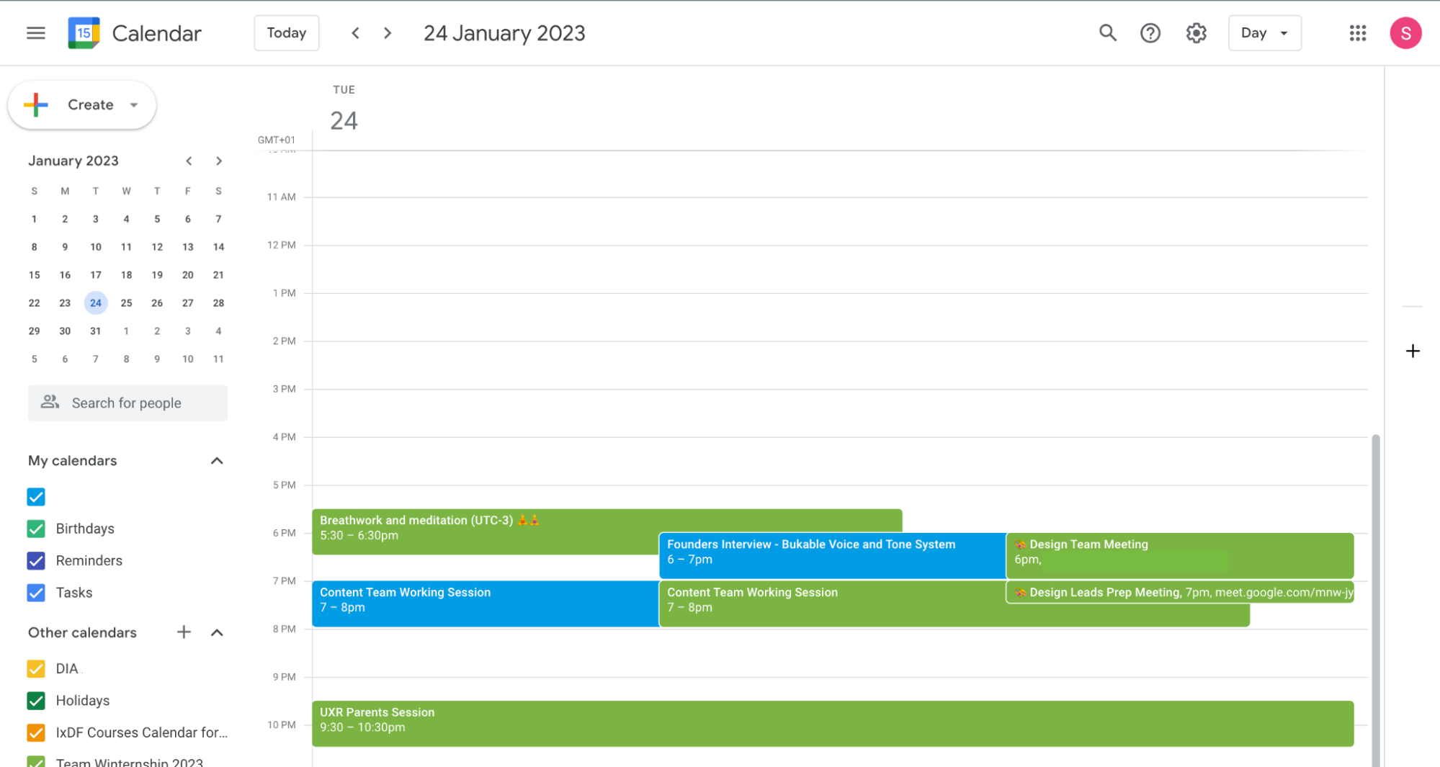Viewport: 1440px width, 767px height.
Task: Go to next day arrow in header
Action: click(x=388, y=33)
